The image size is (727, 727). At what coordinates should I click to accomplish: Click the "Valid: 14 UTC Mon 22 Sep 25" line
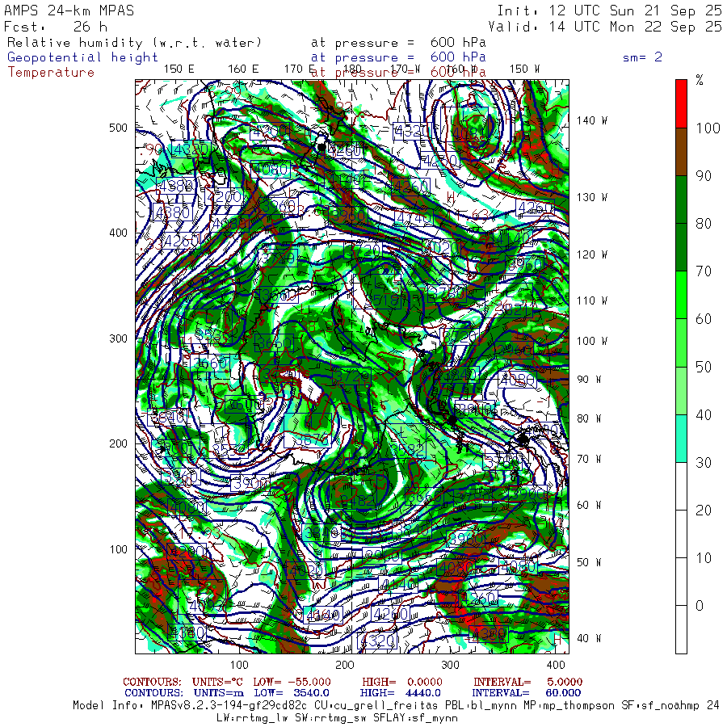click(x=605, y=27)
